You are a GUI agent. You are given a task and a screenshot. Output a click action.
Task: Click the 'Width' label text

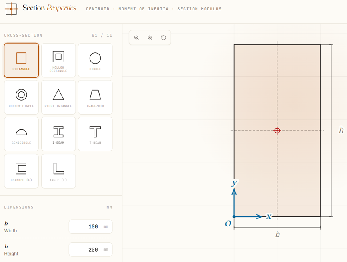[x=10, y=230]
